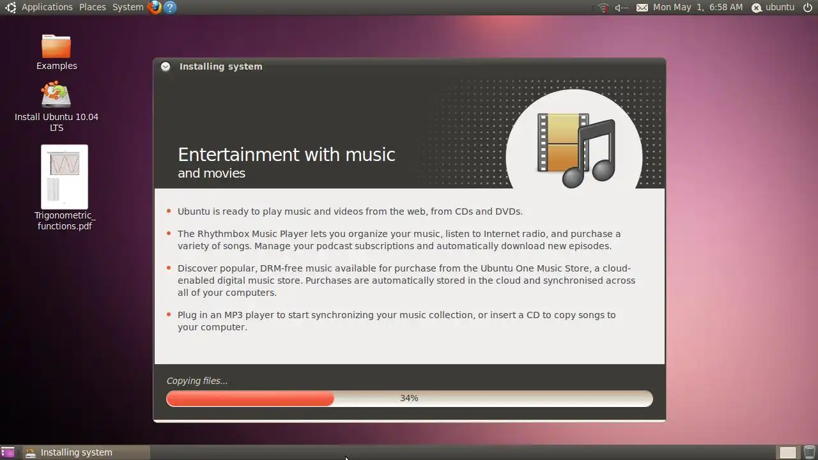Click the Ubuntu logo in top panel
Image resolution: width=818 pixels, height=460 pixels.
10,7
